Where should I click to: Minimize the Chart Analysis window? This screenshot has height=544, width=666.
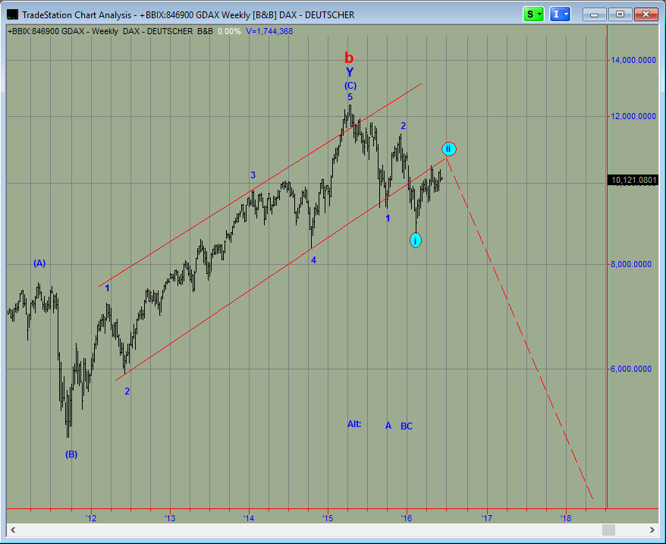594,14
